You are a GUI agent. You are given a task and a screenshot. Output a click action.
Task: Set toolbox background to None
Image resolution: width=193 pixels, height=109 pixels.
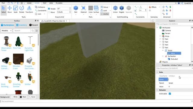[x=32, y=97]
